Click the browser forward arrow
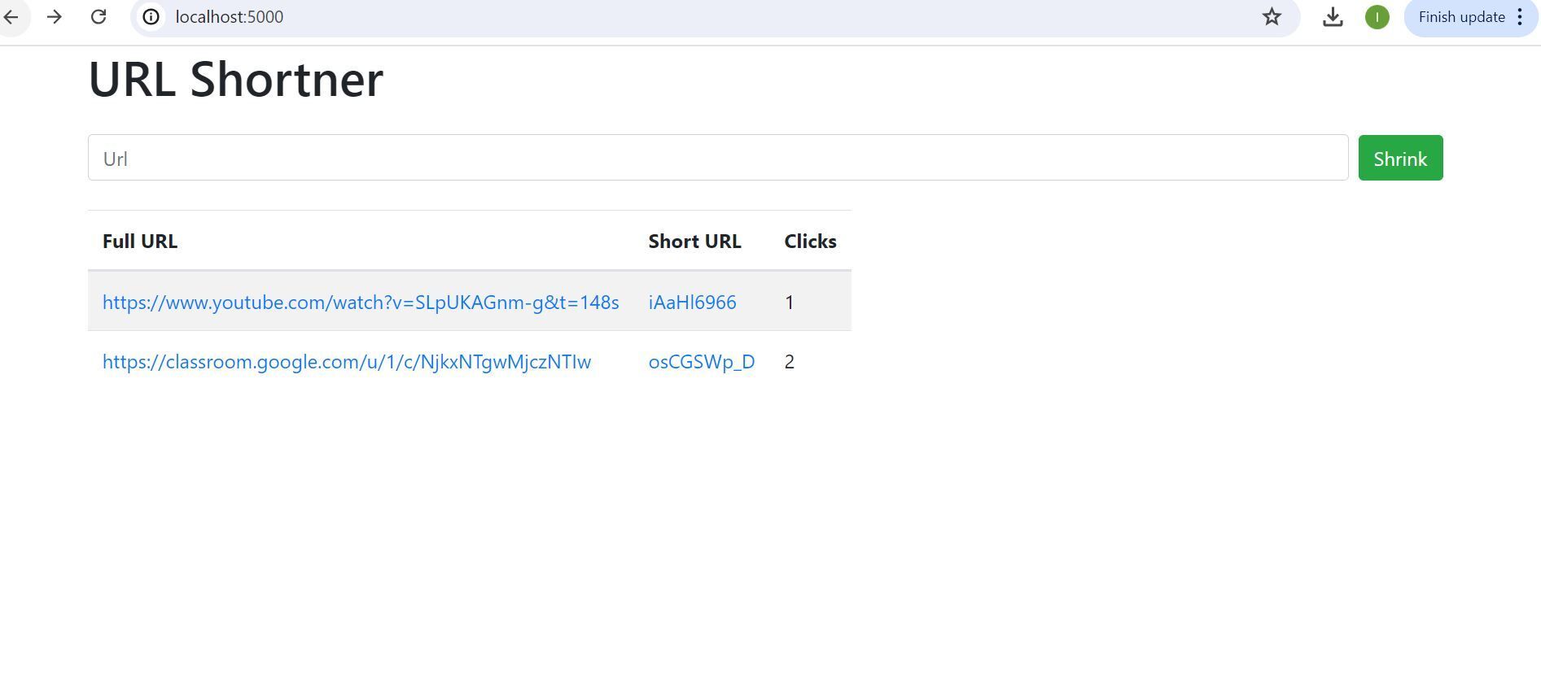Screen dimensions: 1541x675 point(55,17)
